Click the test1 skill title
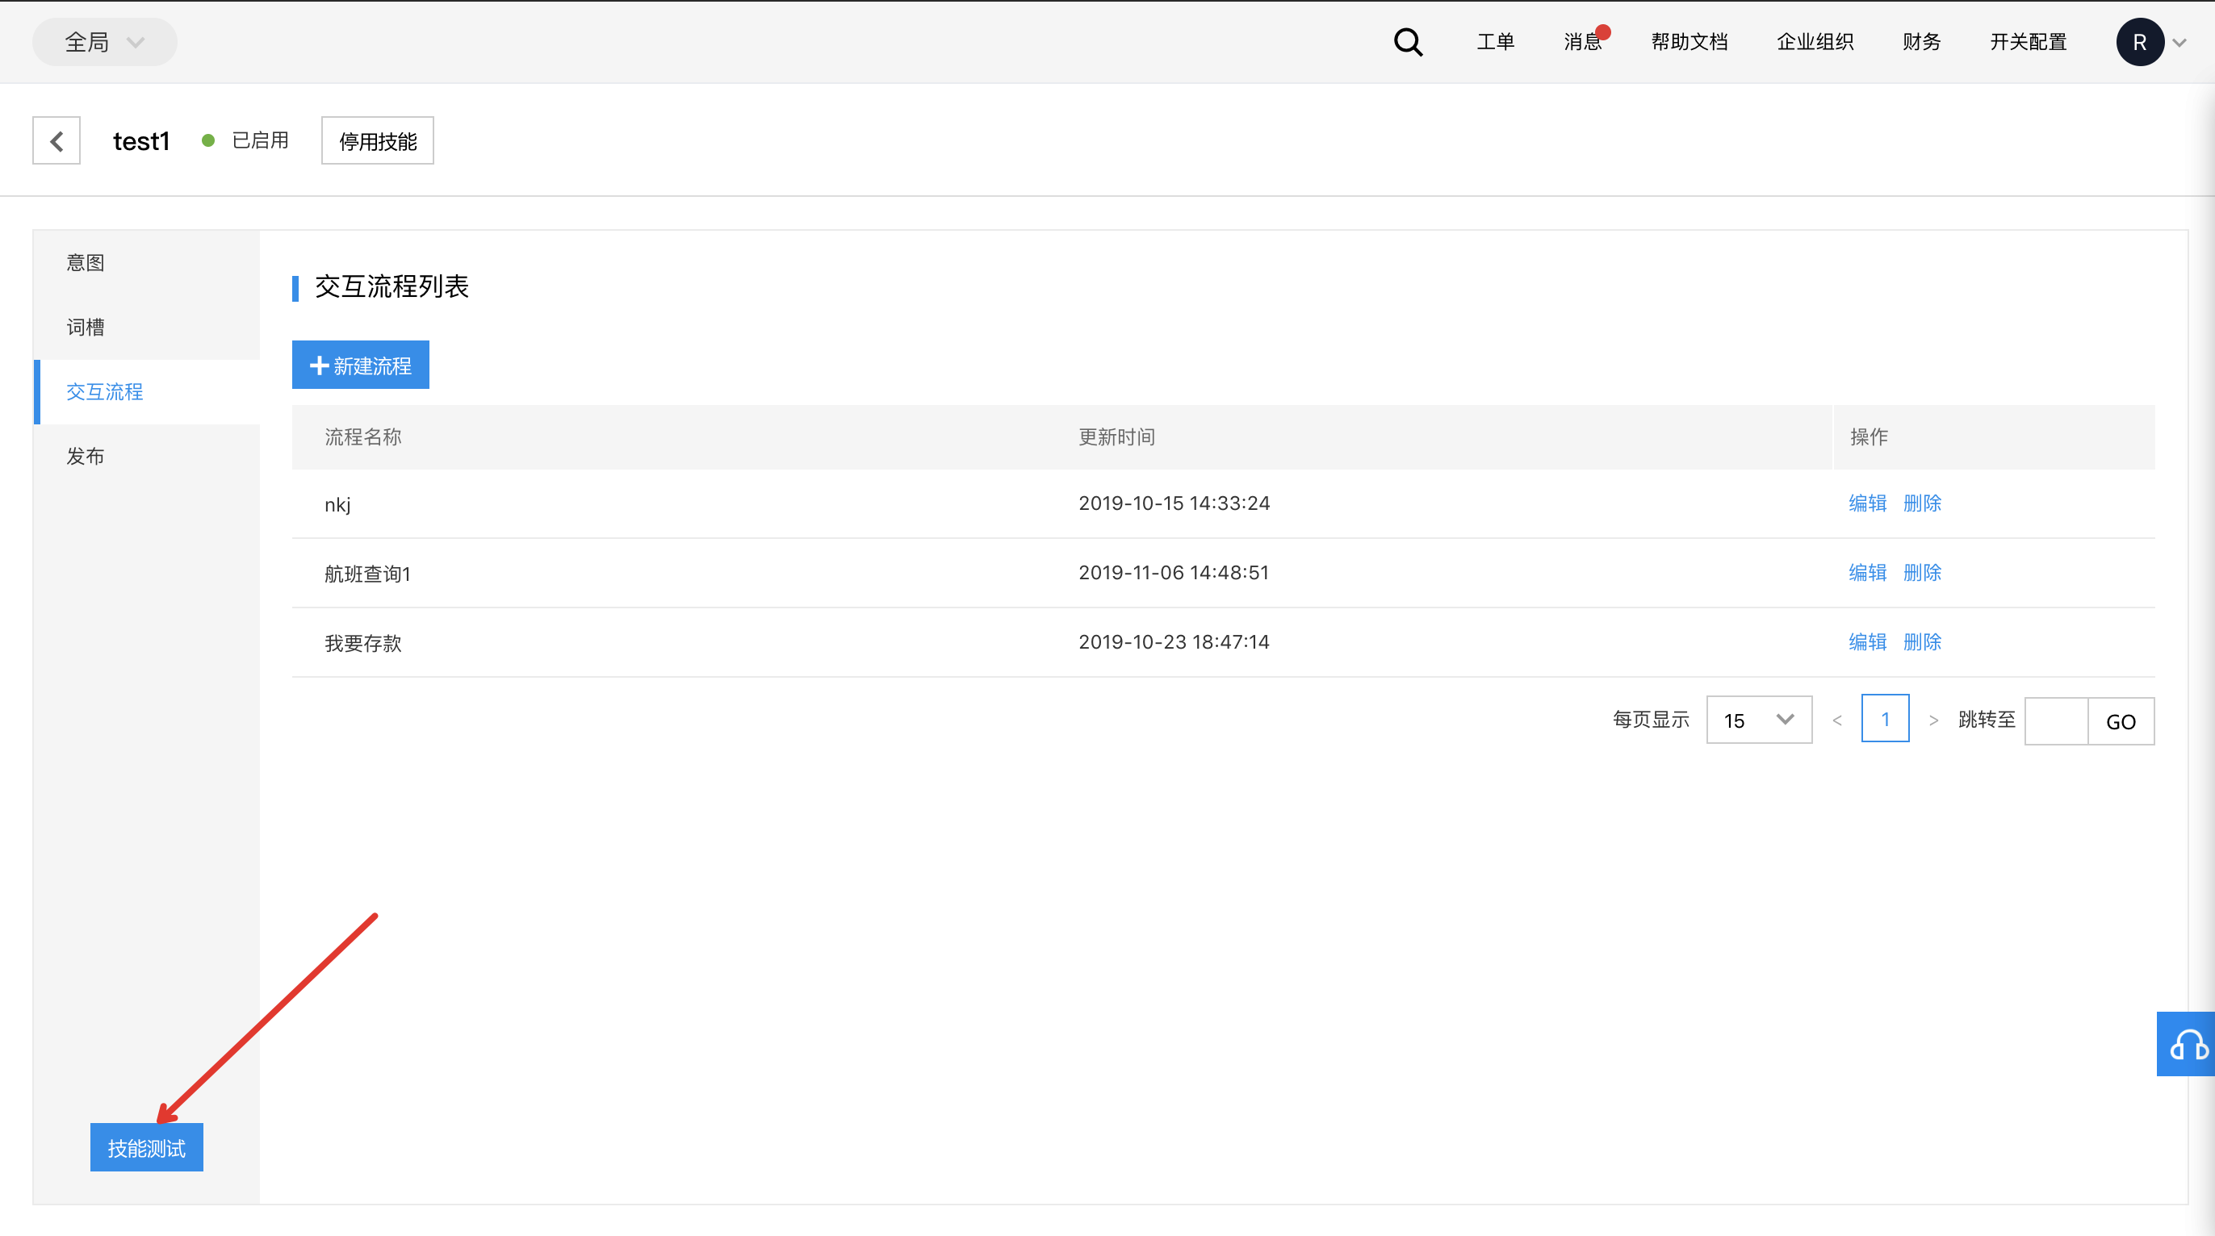Screen dimensions: 2215x1236 (142, 141)
